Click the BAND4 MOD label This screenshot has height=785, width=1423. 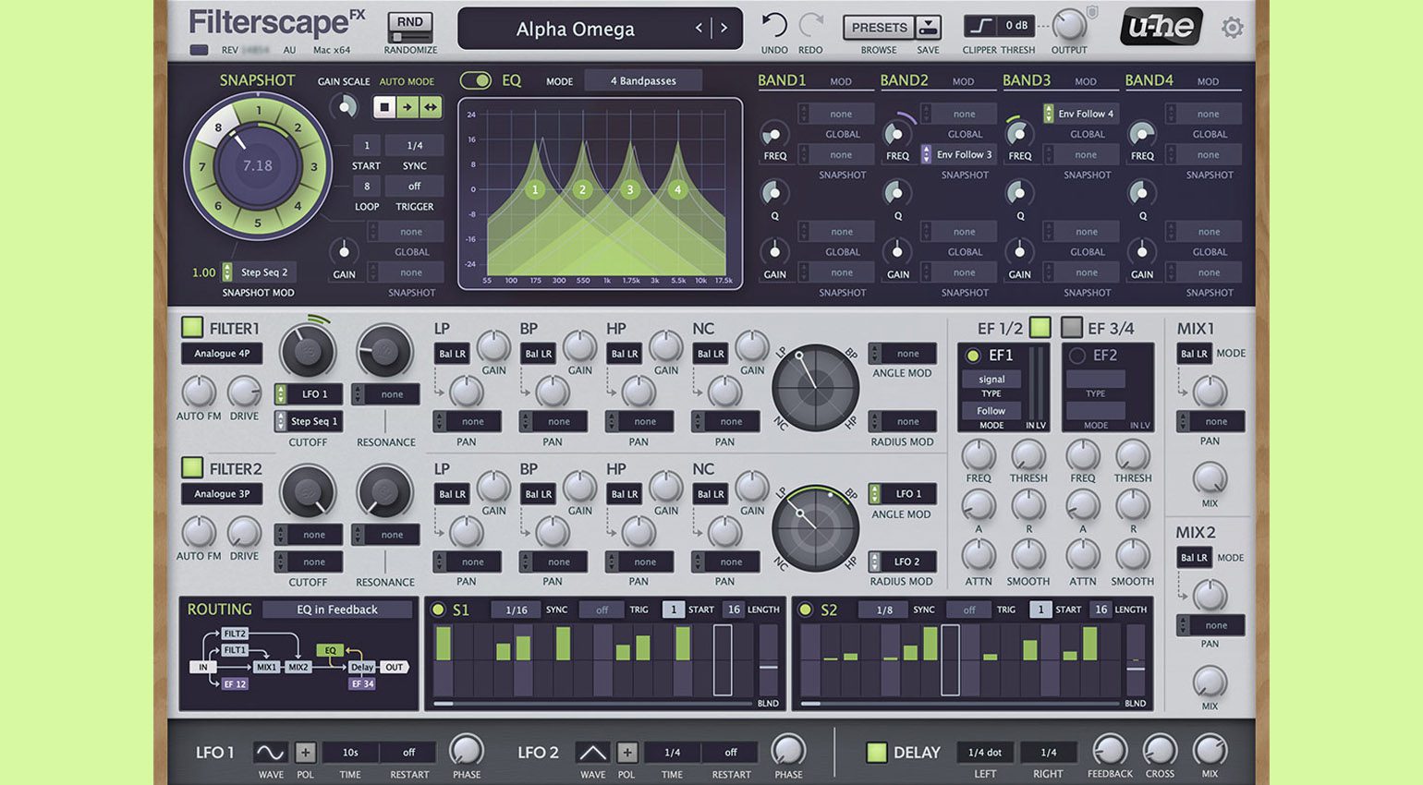(1208, 82)
